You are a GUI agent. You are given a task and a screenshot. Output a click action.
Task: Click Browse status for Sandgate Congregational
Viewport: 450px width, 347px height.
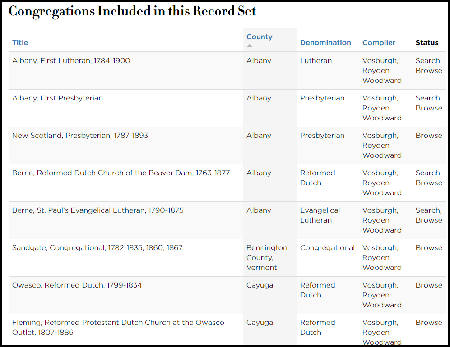click(x=429, y=248)
